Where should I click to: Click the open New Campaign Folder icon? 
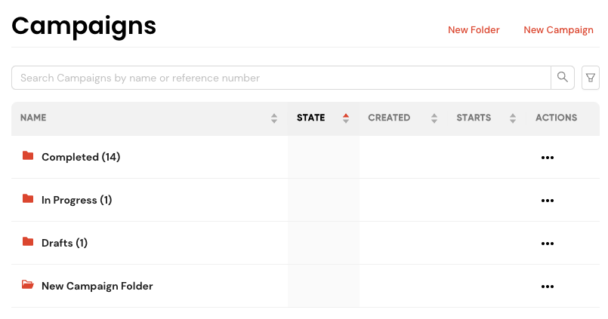28,284
